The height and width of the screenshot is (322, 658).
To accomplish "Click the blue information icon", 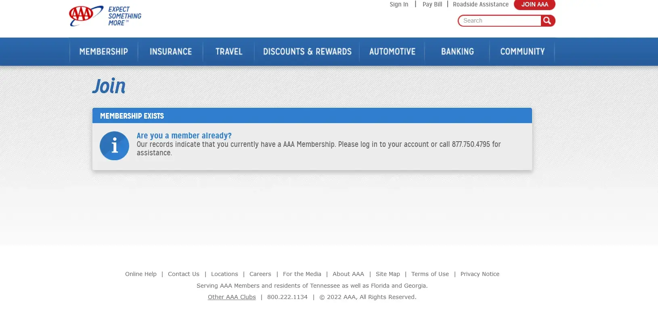I will pos(114,146).
